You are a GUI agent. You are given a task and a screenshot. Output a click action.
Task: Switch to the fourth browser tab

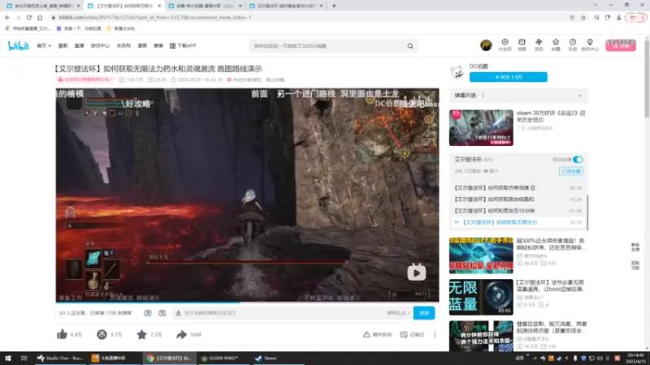point(286,6)
